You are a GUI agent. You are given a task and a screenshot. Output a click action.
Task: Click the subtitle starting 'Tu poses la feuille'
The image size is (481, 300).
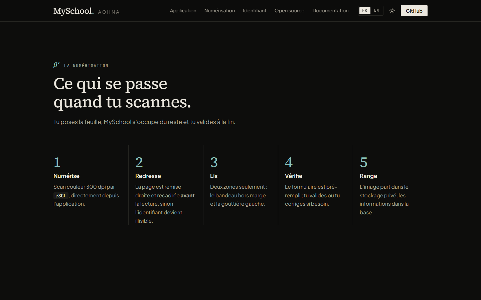click(144, 122)
